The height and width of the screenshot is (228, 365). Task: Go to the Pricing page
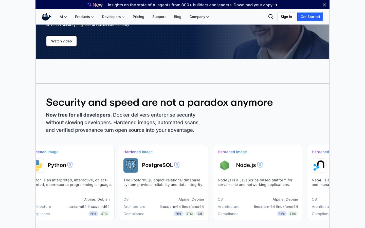pyautogui.click(x=138, y=17)
